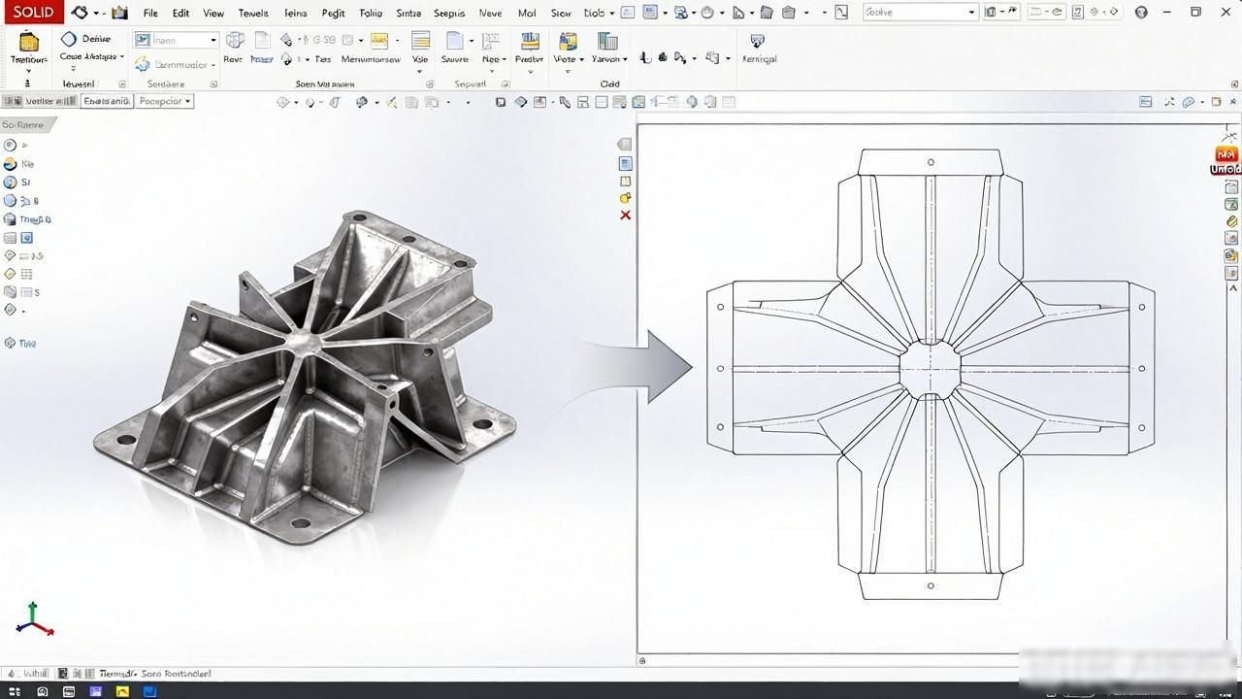1242x699 pixels.
Task: Click the camera icon in taskbar
Action: tap(42, 691)
